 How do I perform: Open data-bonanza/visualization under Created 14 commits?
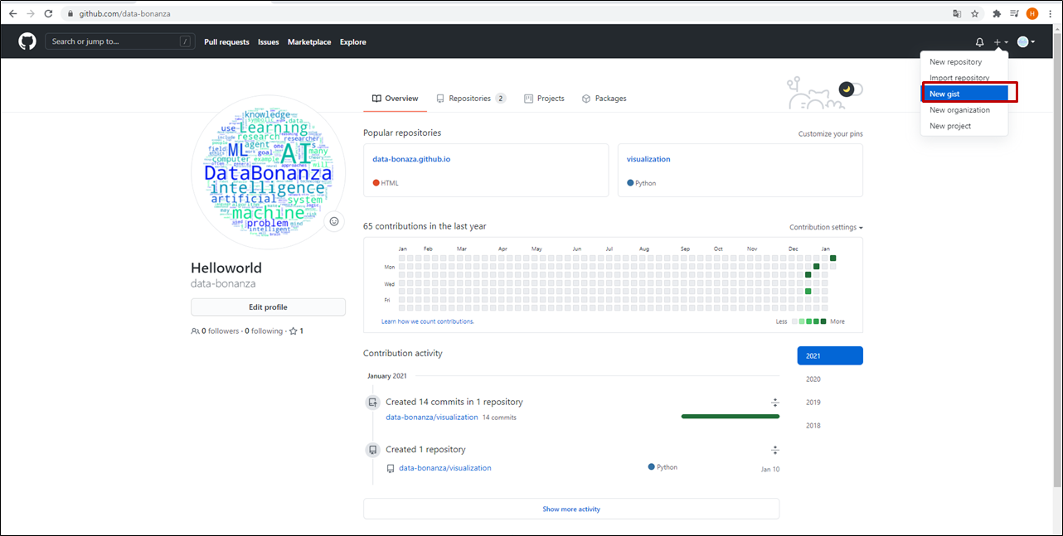tap(432, 418)
